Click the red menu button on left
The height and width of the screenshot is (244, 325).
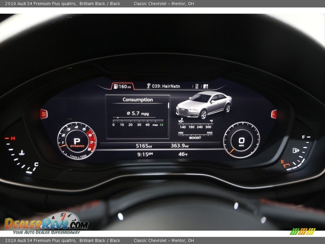[44, 114]
